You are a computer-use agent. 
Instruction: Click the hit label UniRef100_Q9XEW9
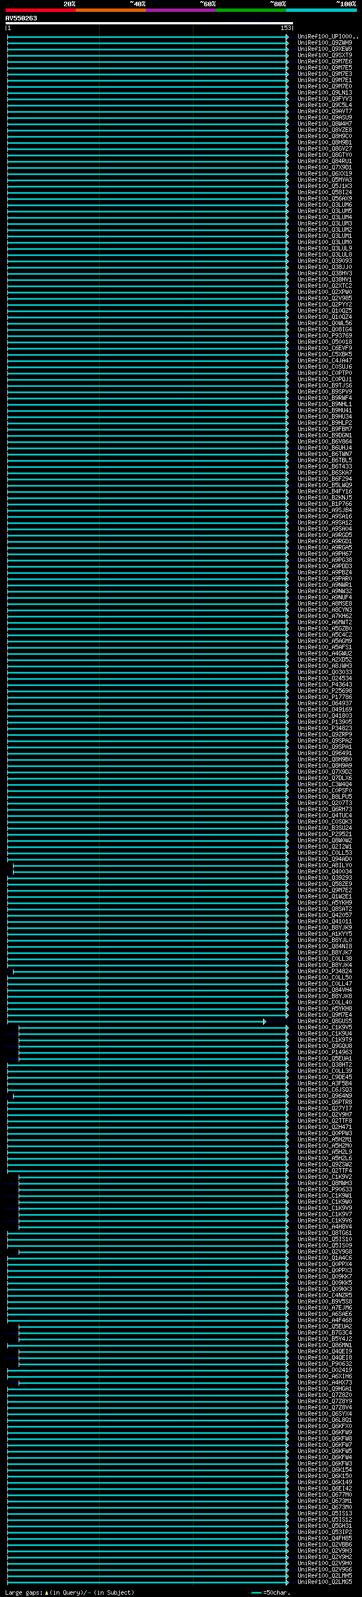click(x=325, y=50)
